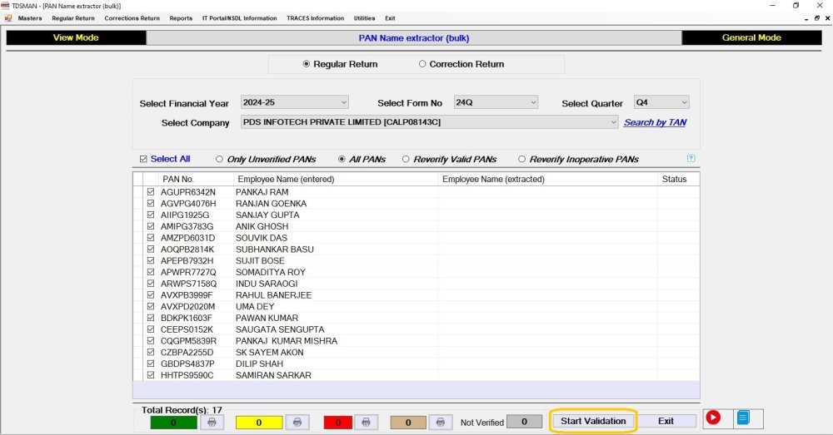Click the TDSMAN app icon in menu bar
This screenshot has width=833, height=435.
pyautogui.click(x=8, y=18)
